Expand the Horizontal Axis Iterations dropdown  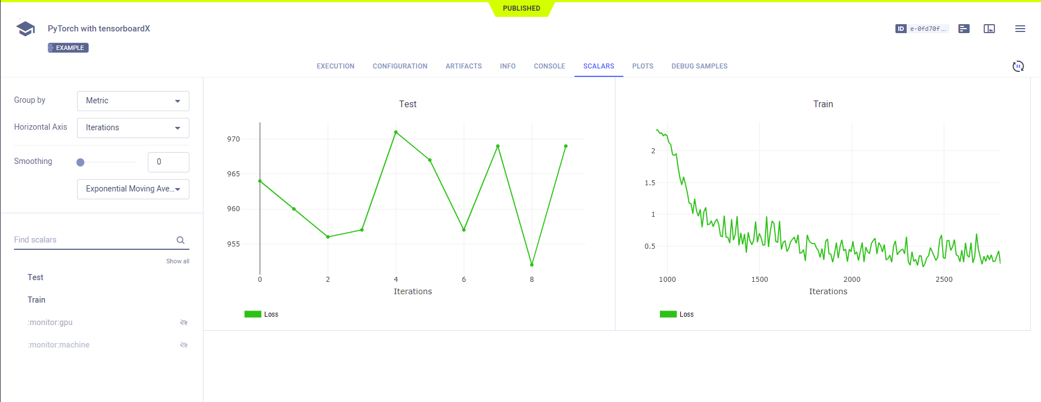(133, 128)
